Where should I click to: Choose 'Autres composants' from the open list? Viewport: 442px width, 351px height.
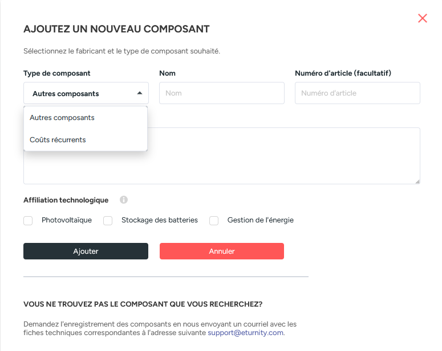pos(62,118)
